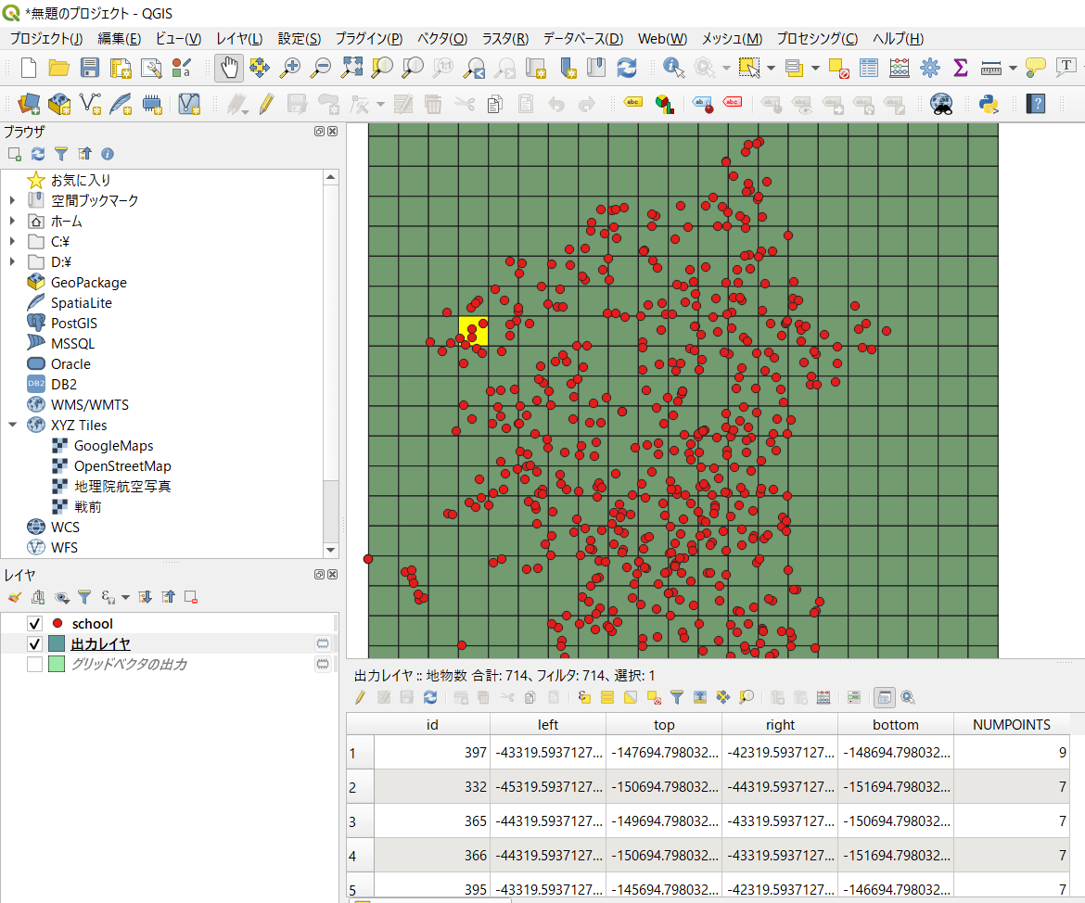Toggle dock attribute table button
The width and height of the screenshot is (1085, 903).
[x=885, y=697]
